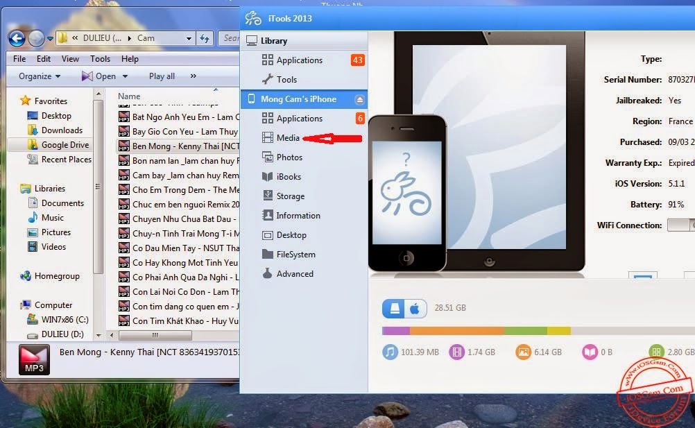Select file Bat Ngo Anh Yeu Em

(179, 117)
